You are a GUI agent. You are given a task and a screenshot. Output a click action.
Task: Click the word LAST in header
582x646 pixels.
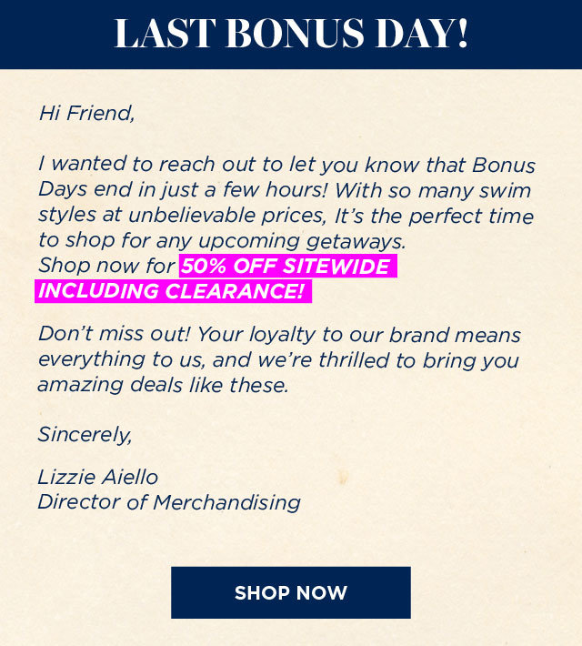165,34
